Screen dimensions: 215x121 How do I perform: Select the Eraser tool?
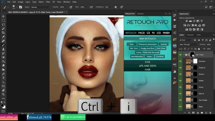coord(3,57)
